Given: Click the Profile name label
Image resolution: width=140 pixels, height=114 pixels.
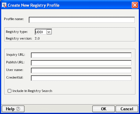Looking at the screenshot, I should 14,19.
